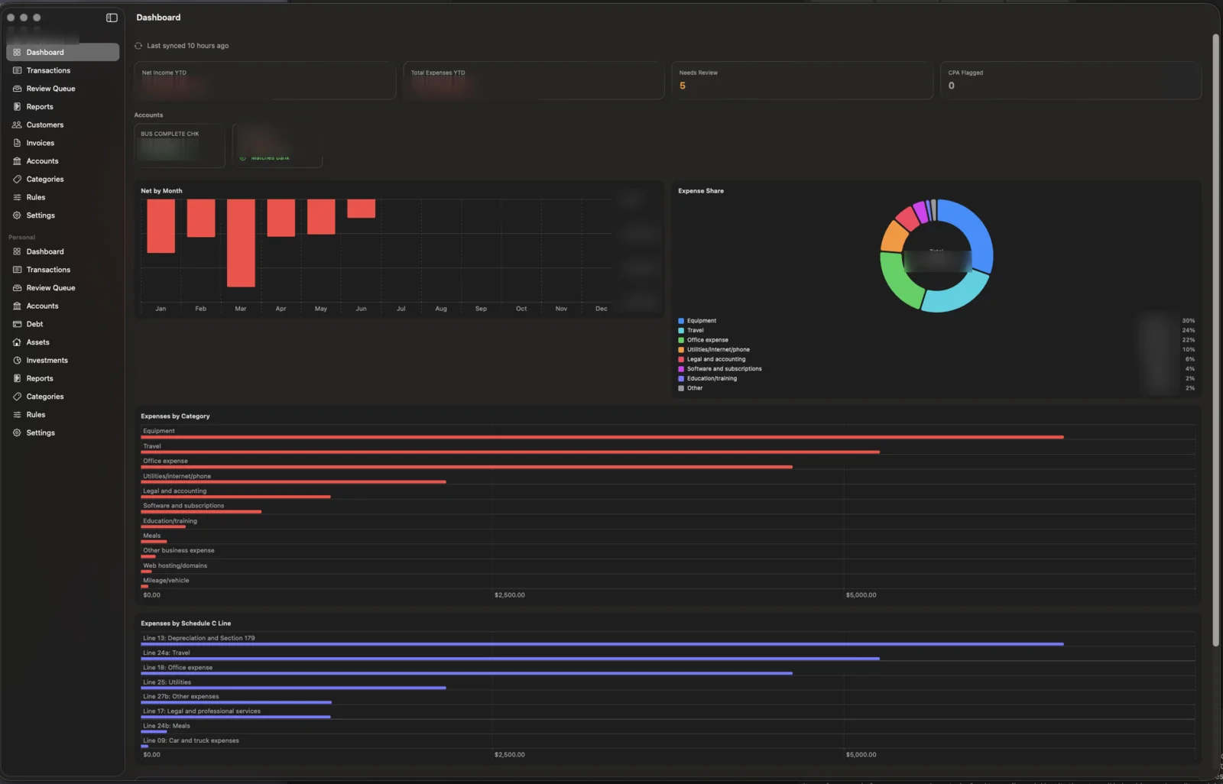Click the January bar in Net by Month
This screenshot has height=784, width=1223.
coord(161,226)
